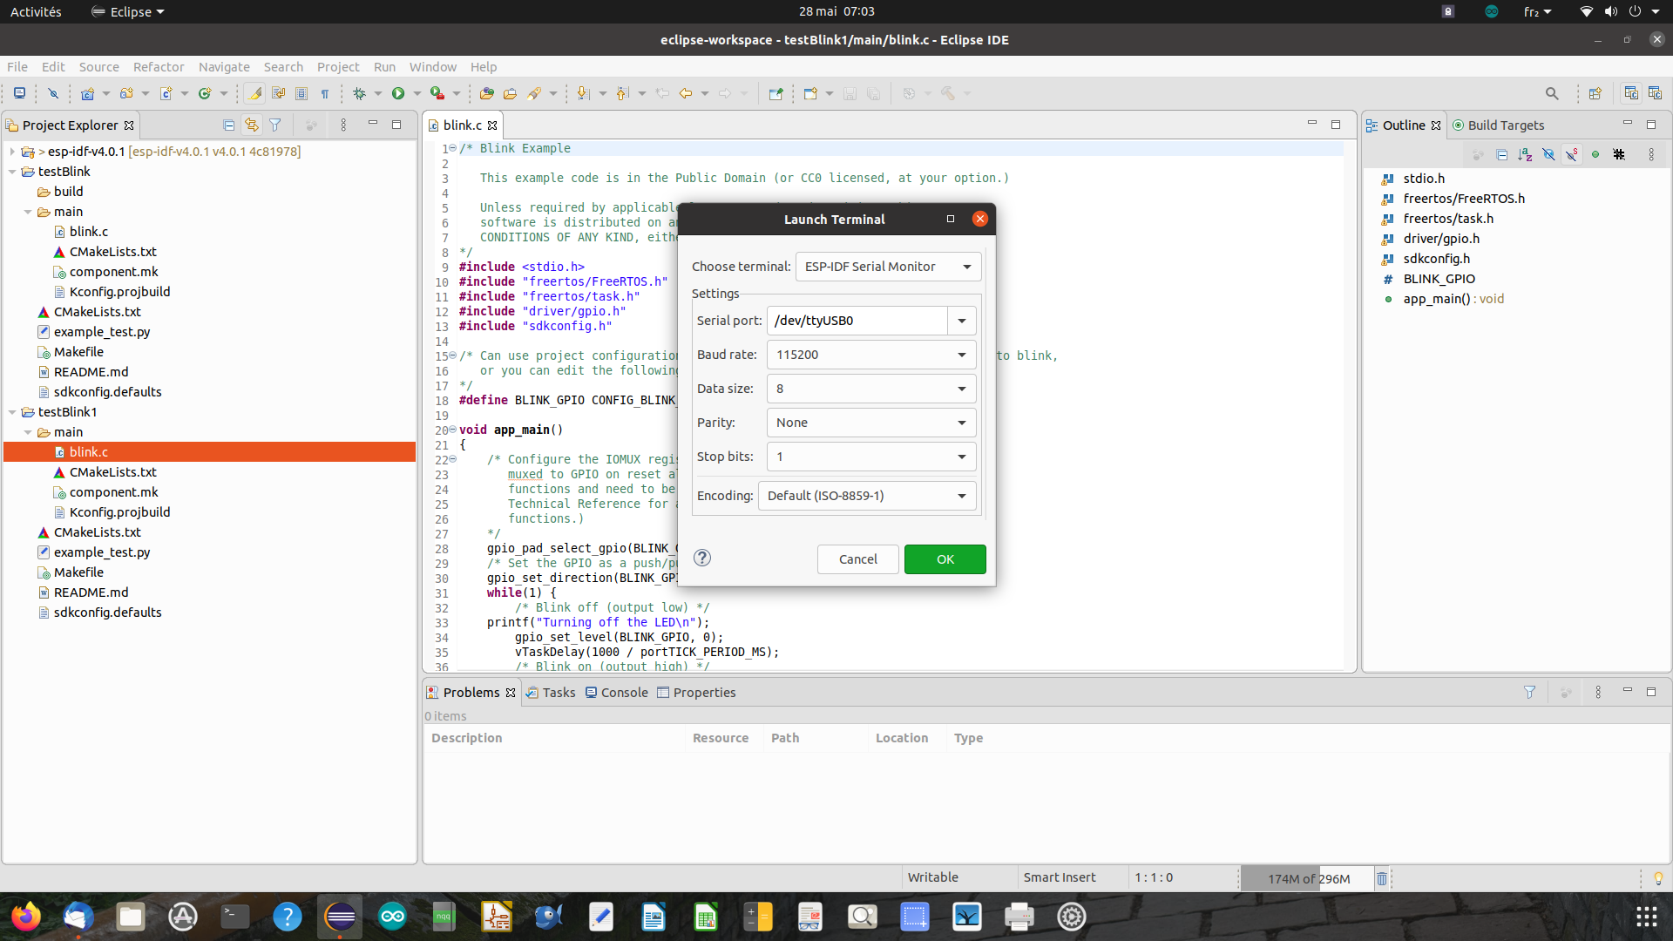The image size is (1673, 941).
Task: Cancel the Launch Terminal dialog
Action: point(857,559)
